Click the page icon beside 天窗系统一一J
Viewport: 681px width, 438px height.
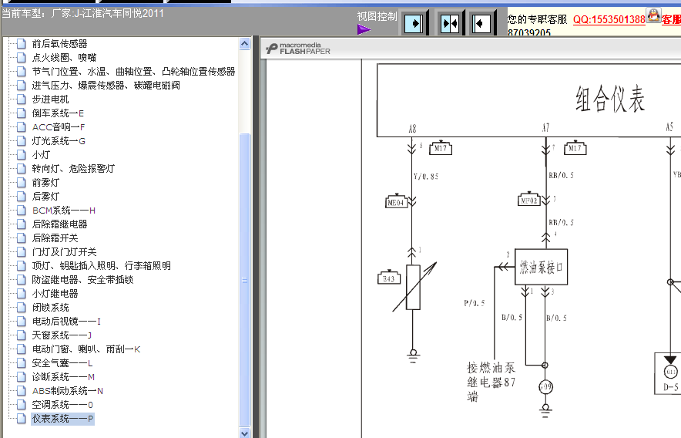point(22,335)
